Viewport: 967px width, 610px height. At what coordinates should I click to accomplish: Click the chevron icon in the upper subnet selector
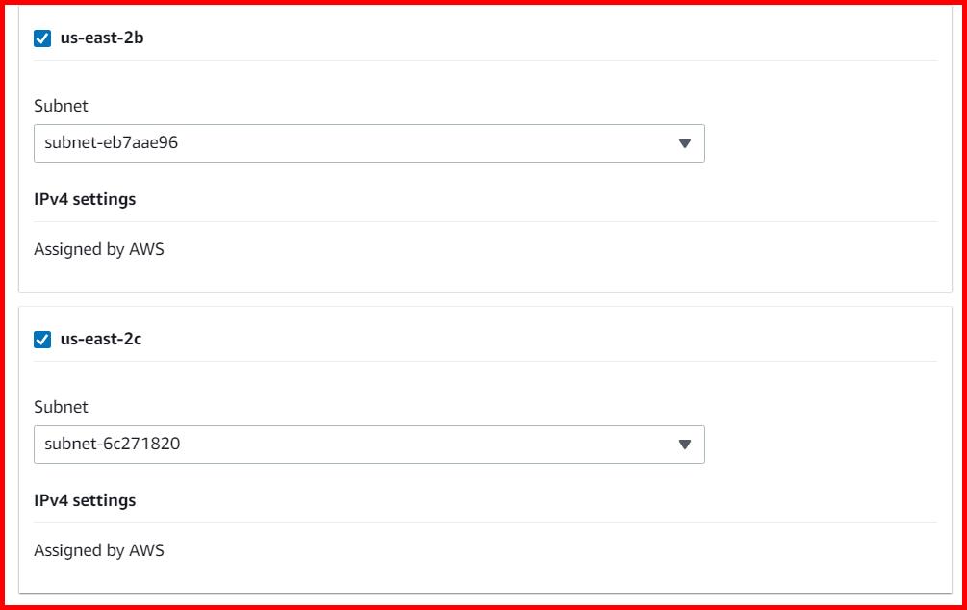point(684,142)
